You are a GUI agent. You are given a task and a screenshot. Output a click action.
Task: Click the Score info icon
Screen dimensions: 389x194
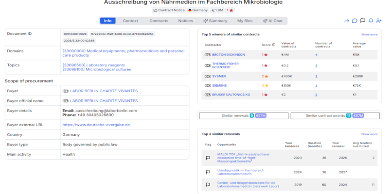[x=274, y=45]
